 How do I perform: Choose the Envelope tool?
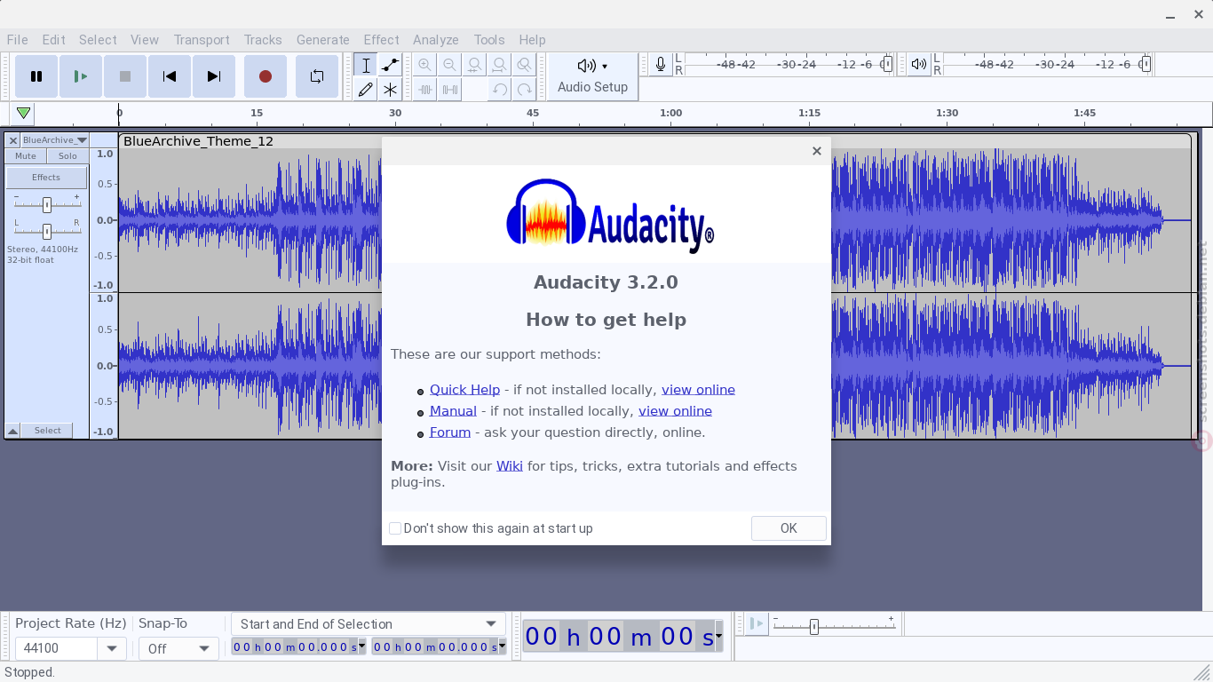(x=390, y=65)
